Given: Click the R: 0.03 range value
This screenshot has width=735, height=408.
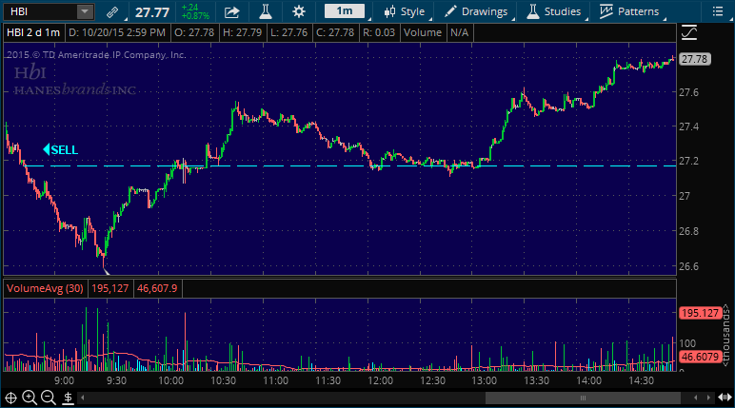Looking at the screenshot, I should (379, 32).
